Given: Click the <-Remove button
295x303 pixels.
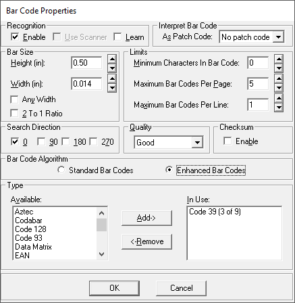Looking at the screenshot, I should click(x=146, y=241).
